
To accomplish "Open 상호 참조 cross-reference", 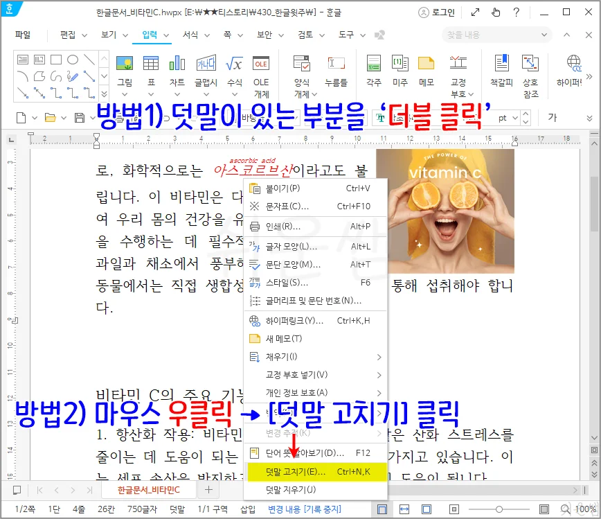I will (530, 63).
